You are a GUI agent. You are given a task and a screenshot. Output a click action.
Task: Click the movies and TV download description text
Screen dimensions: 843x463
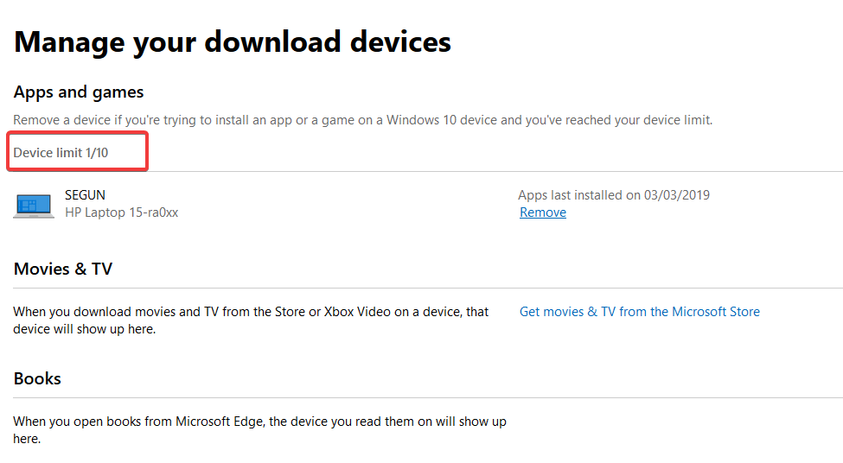click(x=251, y=320)
